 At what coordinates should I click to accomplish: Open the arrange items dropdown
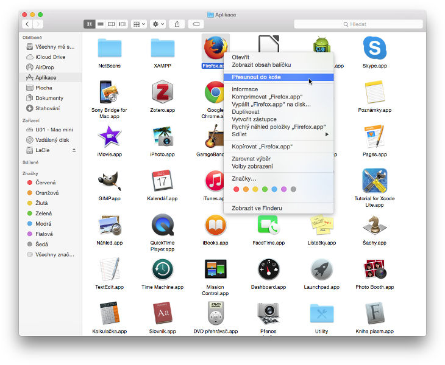139,24
